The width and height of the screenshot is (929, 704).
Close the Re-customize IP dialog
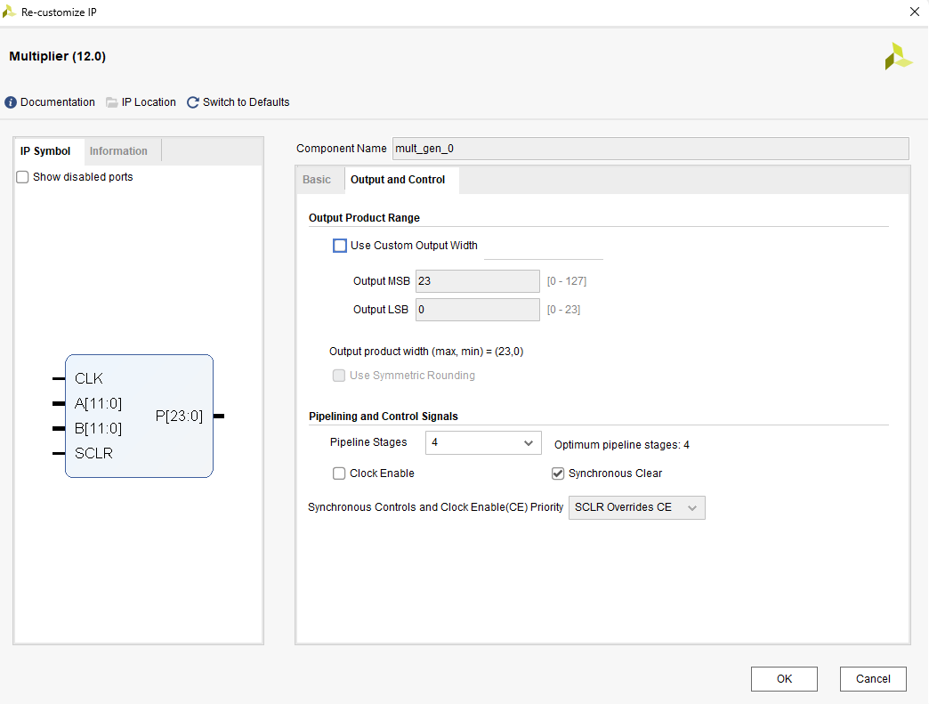pos(914,12)
